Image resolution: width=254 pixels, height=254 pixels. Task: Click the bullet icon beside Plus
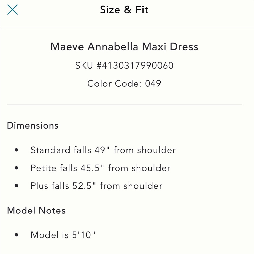(x=17, y=186)
